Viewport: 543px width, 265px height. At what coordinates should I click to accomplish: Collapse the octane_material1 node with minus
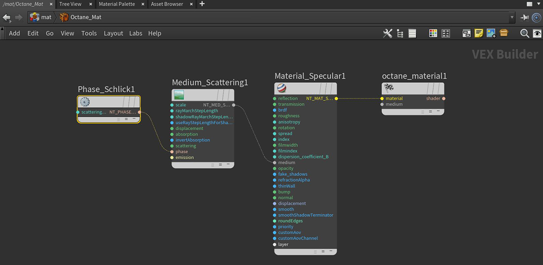(438, 111)
